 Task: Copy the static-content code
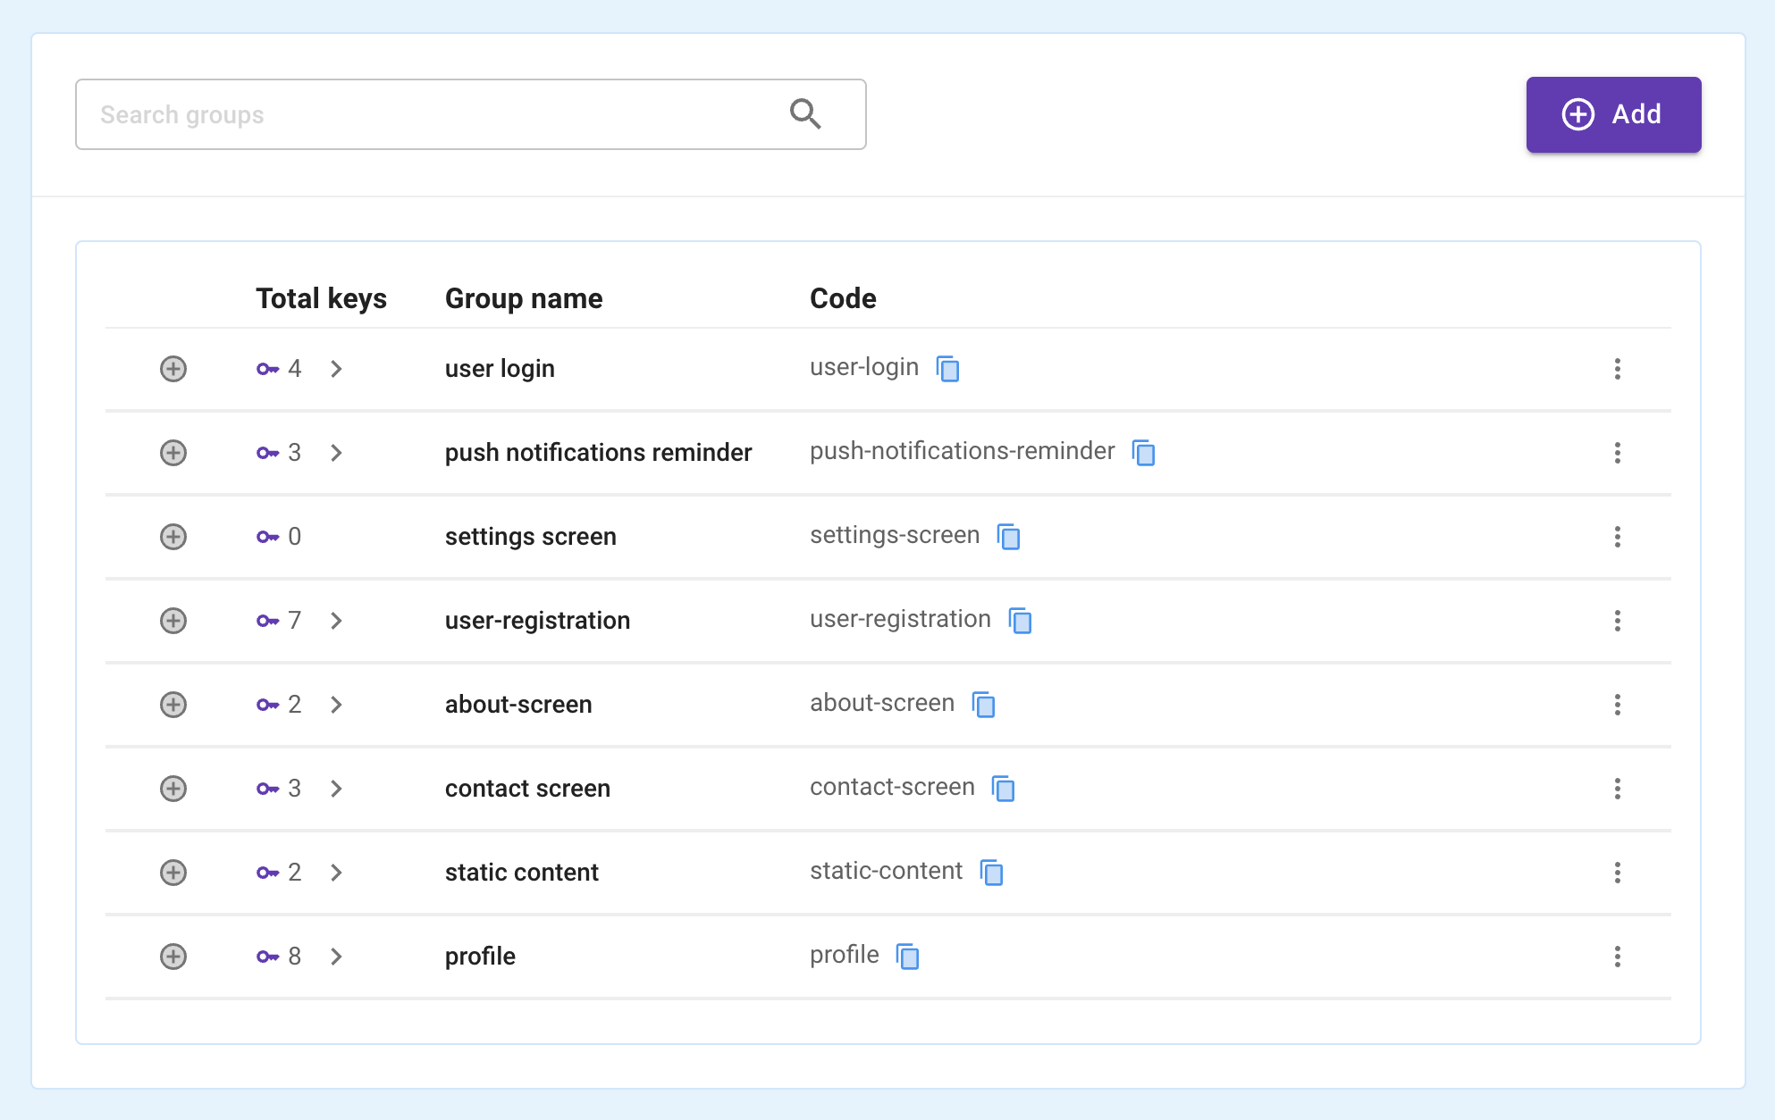coord(992,872)
